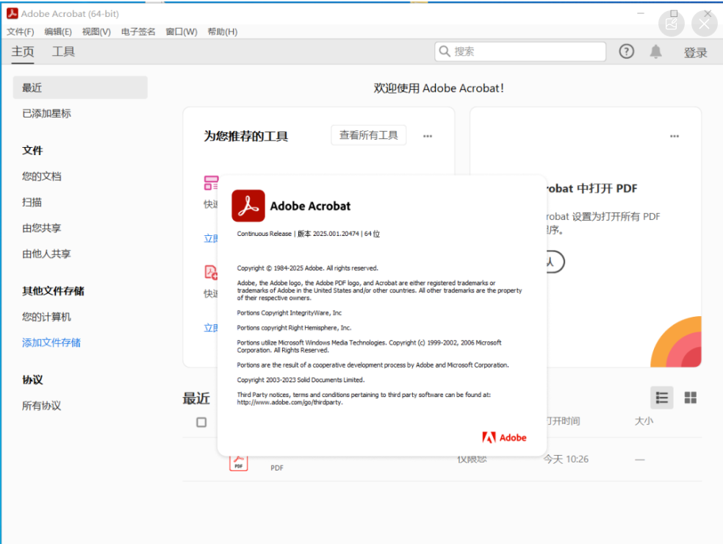Click the red Adobe logo in About dialog
The image size is (723, 544).
click(504, 437)
